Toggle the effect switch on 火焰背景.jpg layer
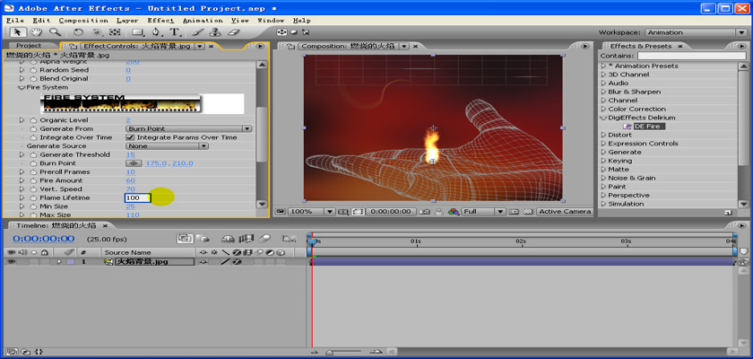Viewport: 753px width, 359px height. click(x=237, y=262)
